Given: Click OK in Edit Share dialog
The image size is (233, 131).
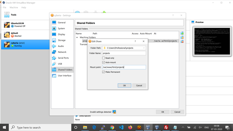Looking at the screenshot, I should click(x=125, y=86).
